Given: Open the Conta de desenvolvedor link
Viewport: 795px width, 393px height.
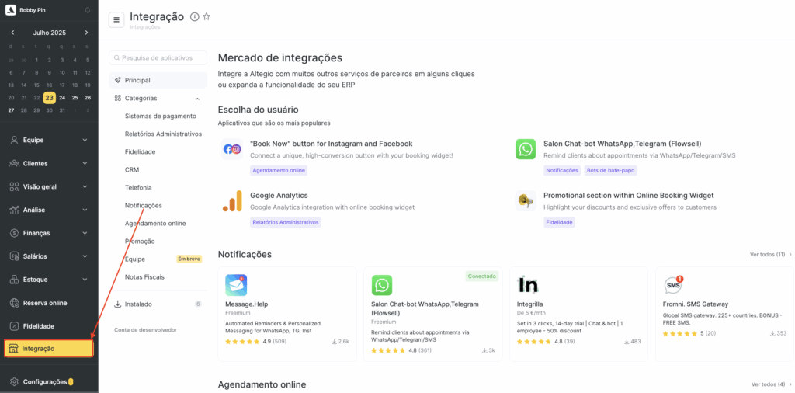Looking at the screenshot, I should click(x=145, y=329).
